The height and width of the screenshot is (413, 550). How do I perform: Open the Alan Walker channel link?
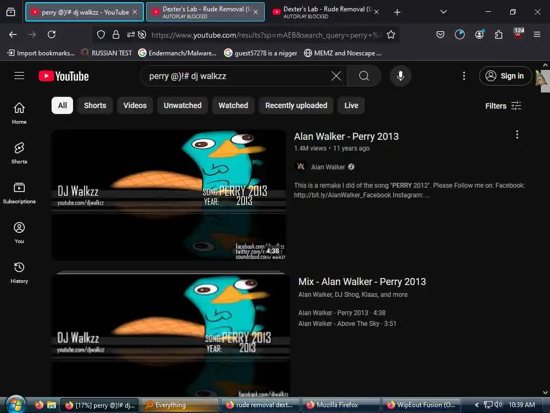328,167
